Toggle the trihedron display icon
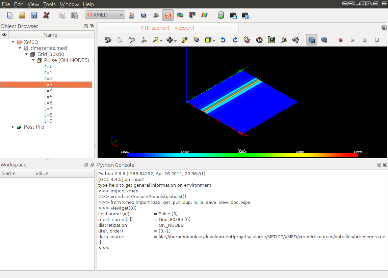Viewport: 388px width, 278px height. pyautogui.click(x=144, y=40)
